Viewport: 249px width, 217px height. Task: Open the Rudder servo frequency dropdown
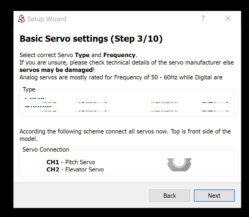215,110
